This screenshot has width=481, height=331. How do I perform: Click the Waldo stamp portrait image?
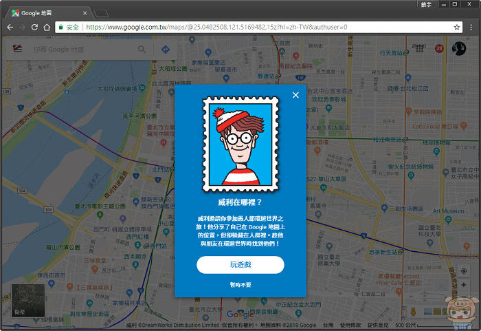point(240,144)
